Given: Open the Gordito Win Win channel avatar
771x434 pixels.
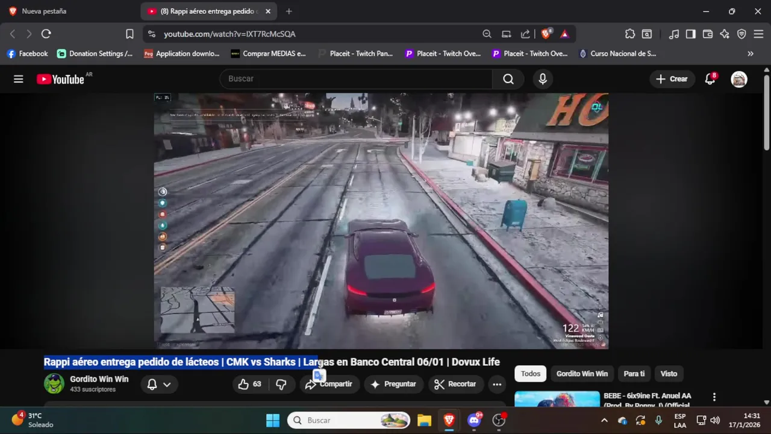Looking at the screenshot, I should (x=54, y=383).
